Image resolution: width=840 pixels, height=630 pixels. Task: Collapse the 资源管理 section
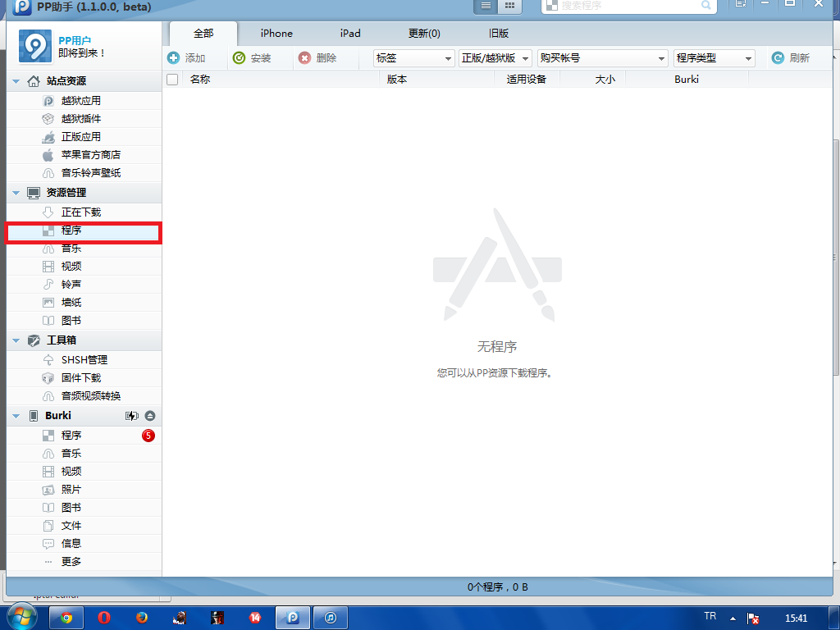coord(16,193)
